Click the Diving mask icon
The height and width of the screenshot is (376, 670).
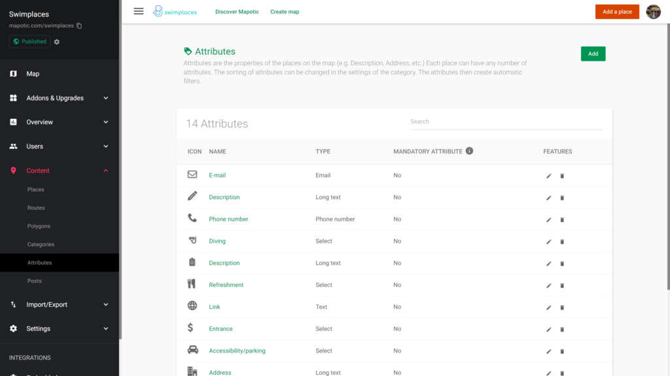192,240
